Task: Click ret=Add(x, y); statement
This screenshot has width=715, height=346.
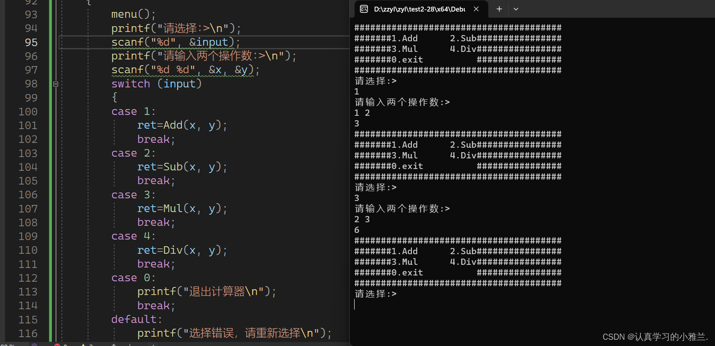Action: pyautogui.click(x=182, y=126)
